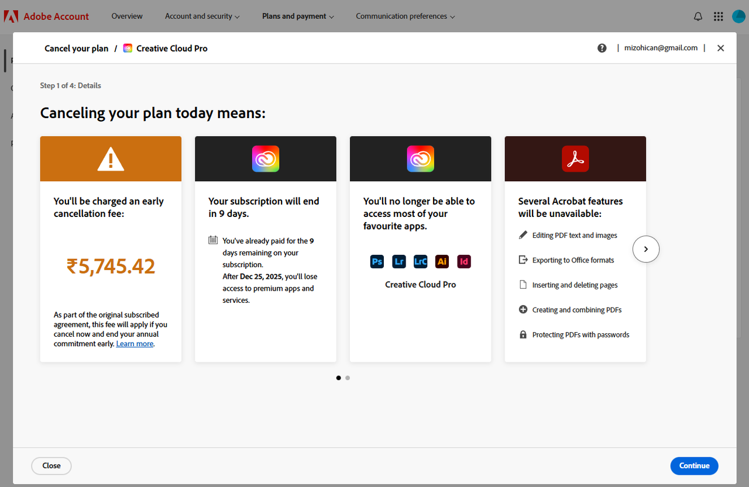Click Inserting and deleting pages text

(575, 285)
